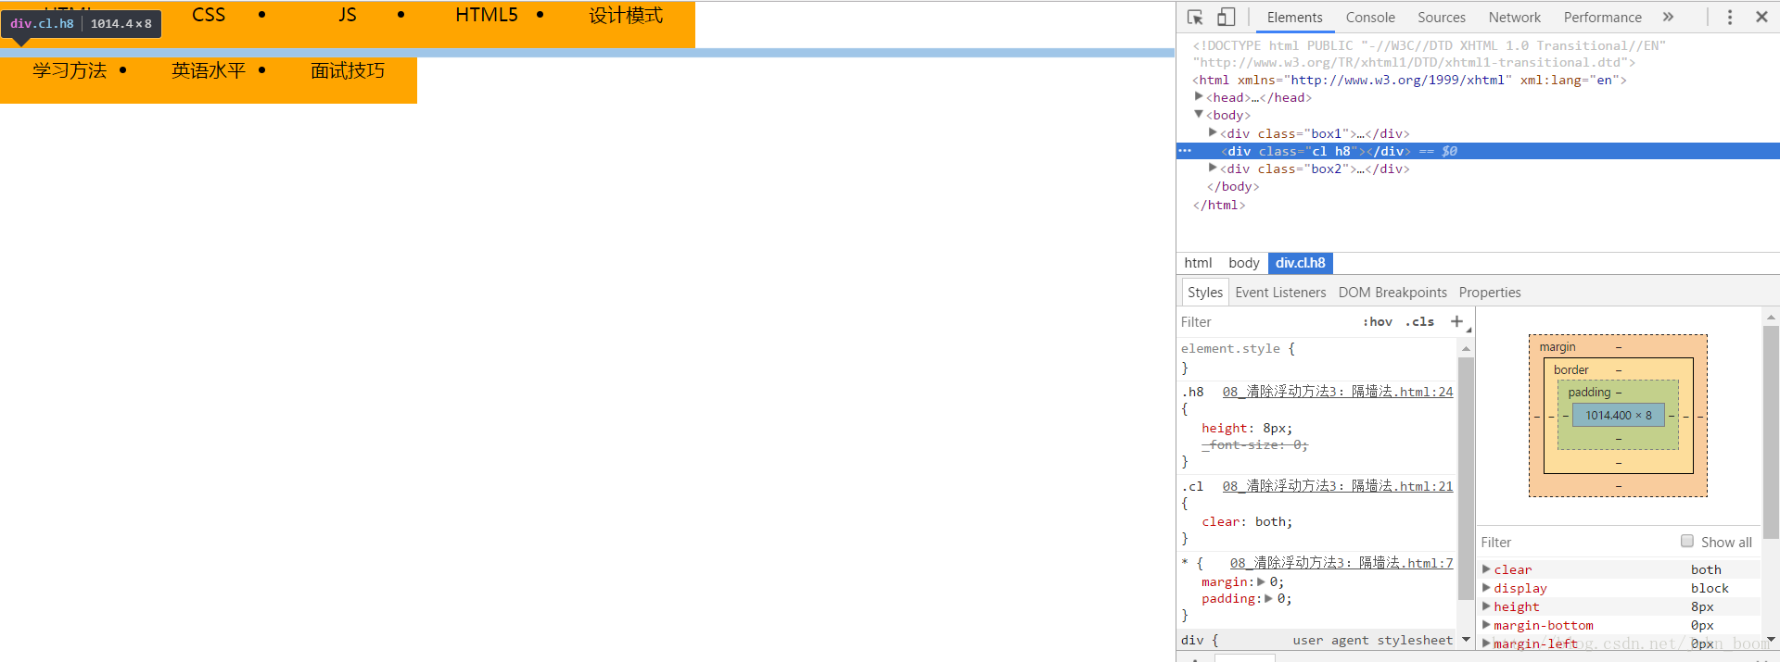This screenshot has height=662, width=1780.
Task: Select body in the breadcrumb bar
Action: [1243, 263]
